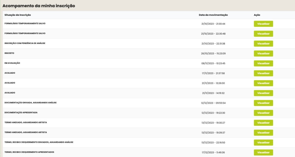Click Visualizar for Documentação Enviada, Aguardando Análise
The image size is (295, 157).
pyautogui.click(x=263, y=103)
